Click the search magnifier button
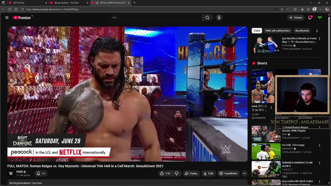The image size is (331, 186). pyautogui.click(x=207, y=18)
